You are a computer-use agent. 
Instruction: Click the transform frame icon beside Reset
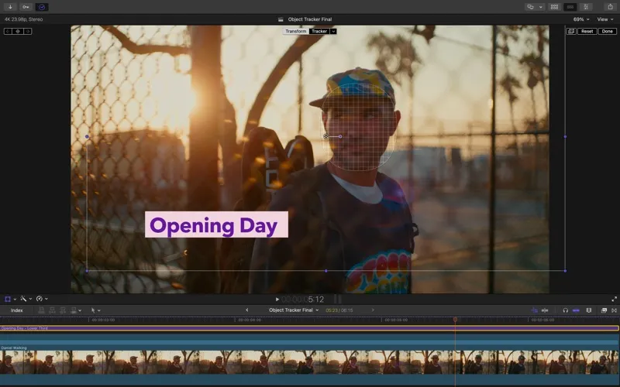[571, 31]
